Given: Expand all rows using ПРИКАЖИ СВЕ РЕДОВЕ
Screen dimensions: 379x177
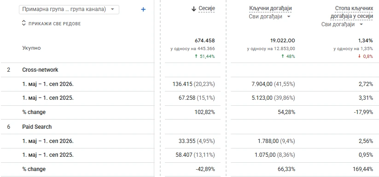Looking at the screenshot, I should coord(51,23).
